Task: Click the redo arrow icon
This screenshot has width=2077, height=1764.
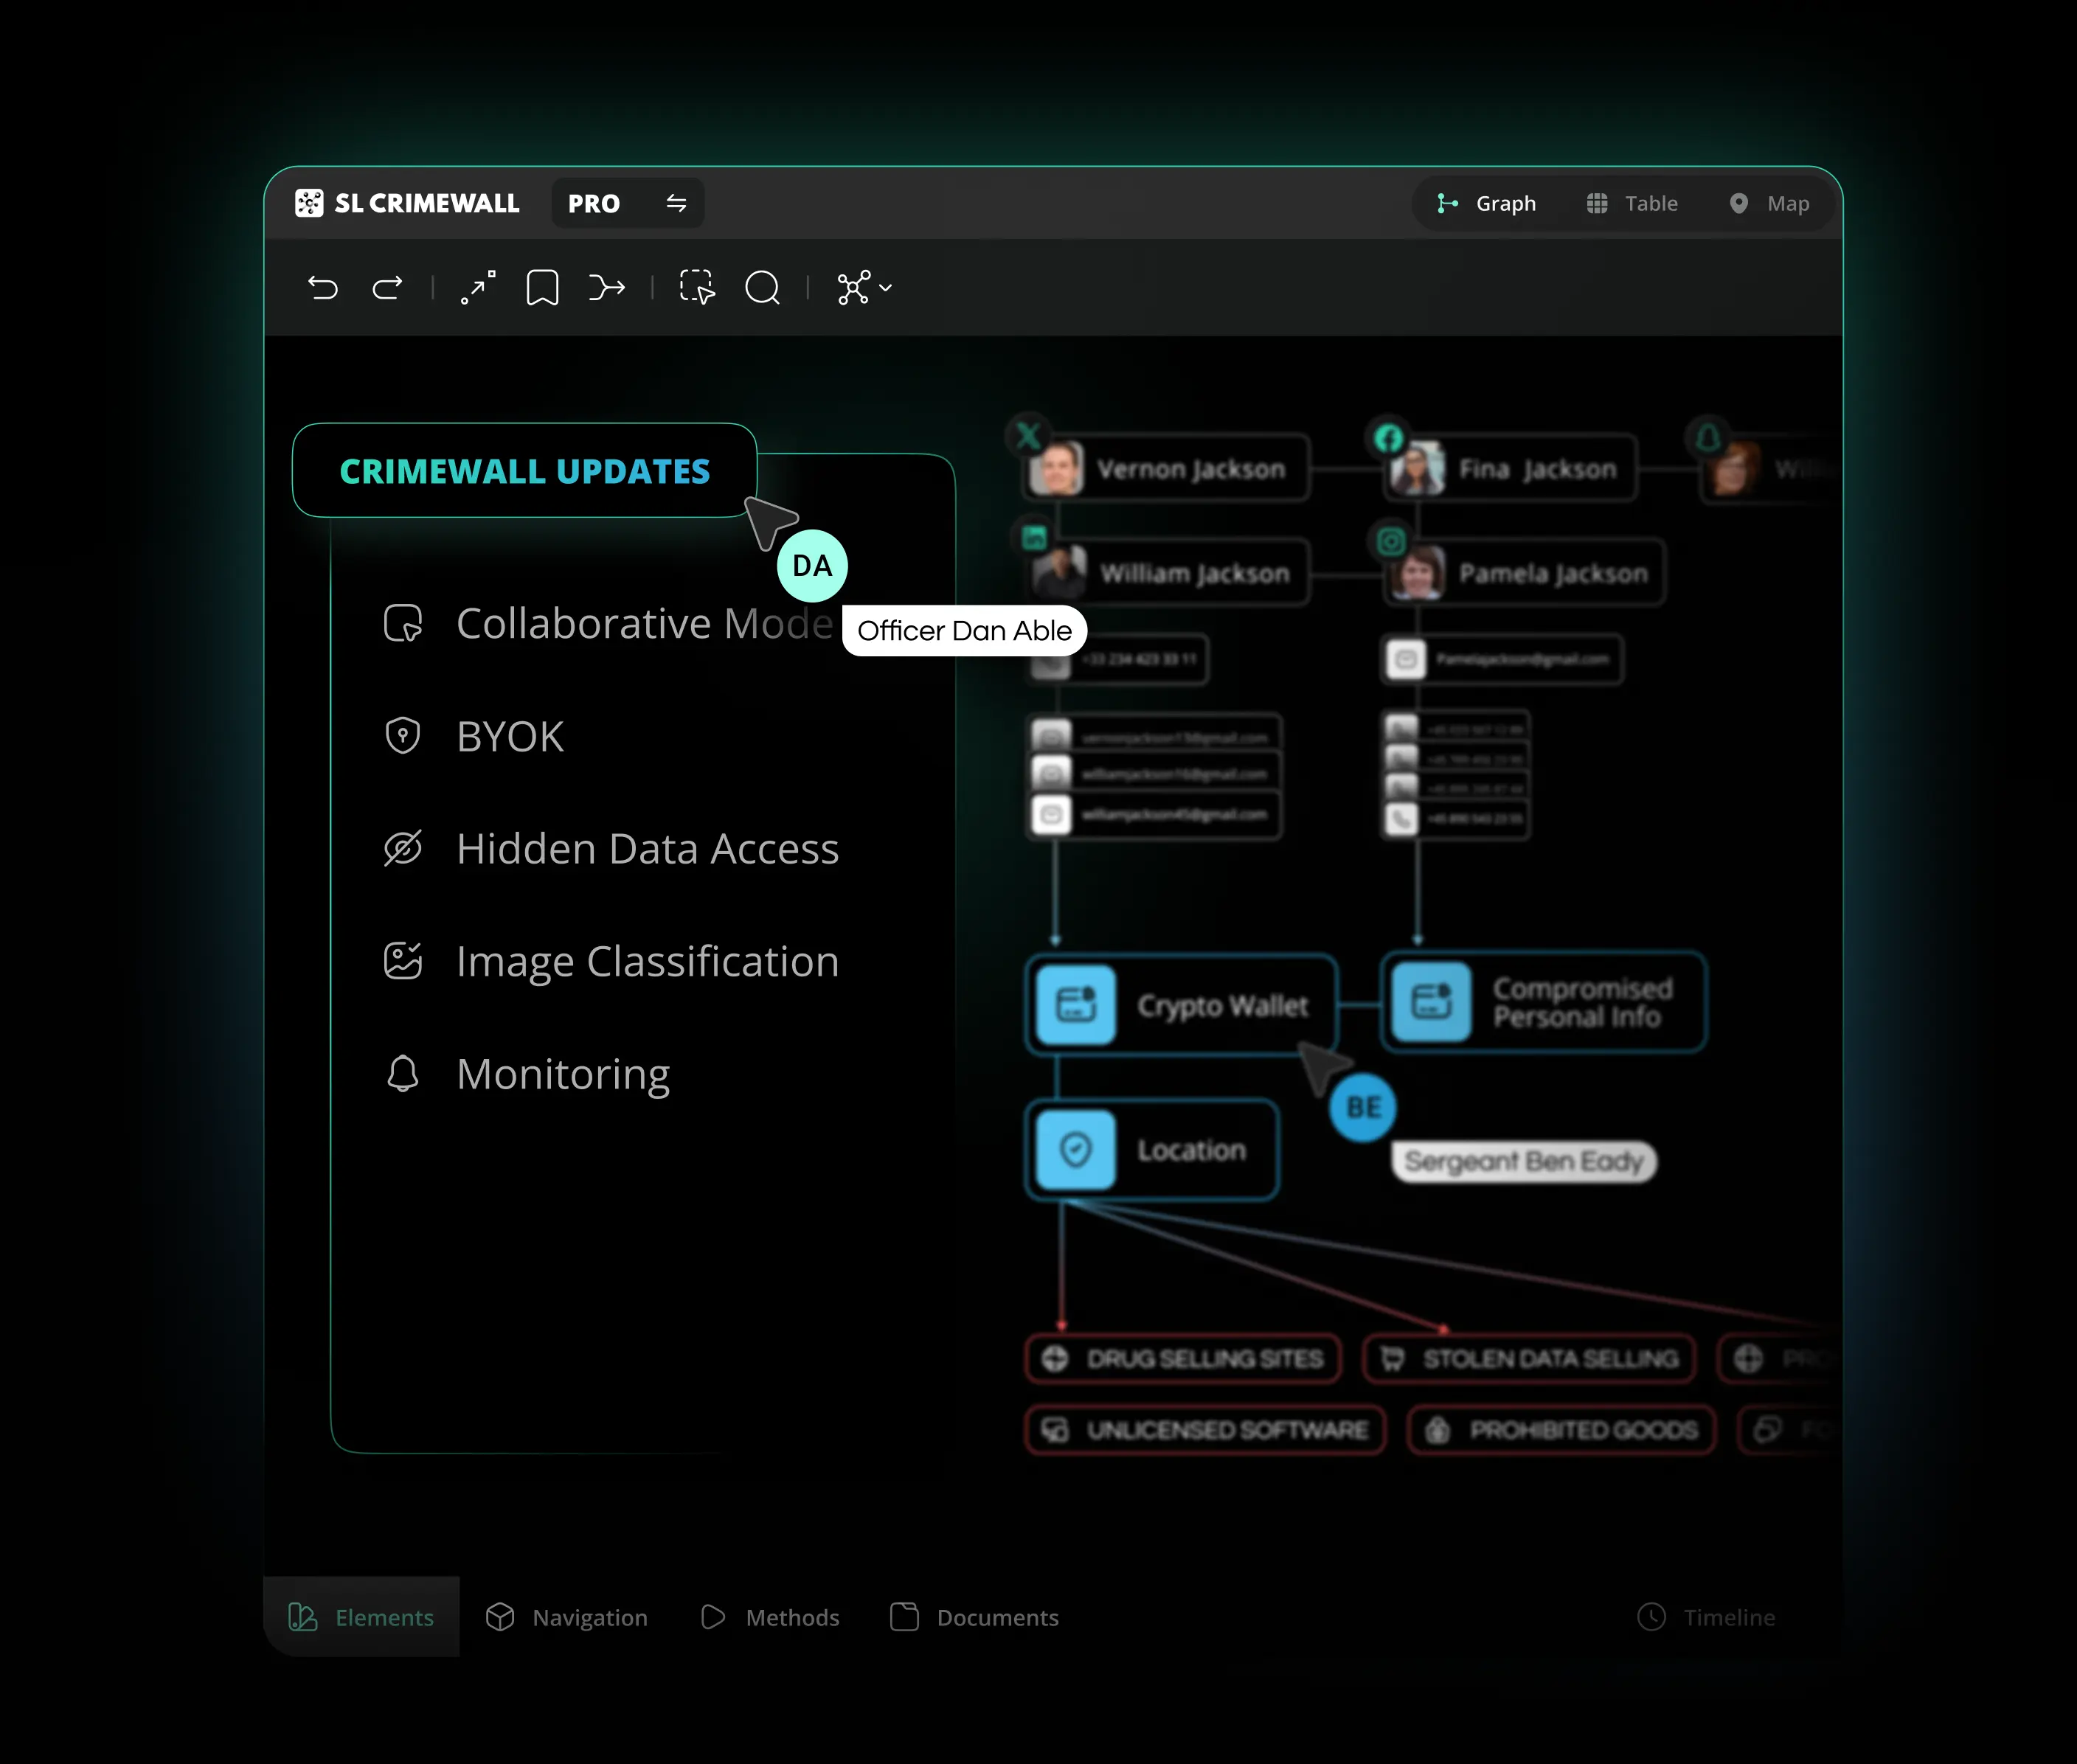Action: 388,288
